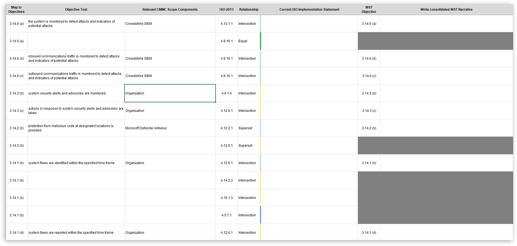Select 'Intersection' in the A 5.7.1 row
Image resolution: width=517 pixels, height=246 pixels.
(x=249, y=215)
